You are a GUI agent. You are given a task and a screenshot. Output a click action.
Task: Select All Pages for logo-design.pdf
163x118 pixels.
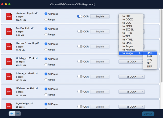tap(46, 104)
